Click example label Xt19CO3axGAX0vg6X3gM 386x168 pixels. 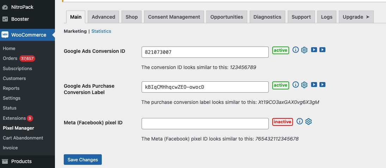click(288, 102)
